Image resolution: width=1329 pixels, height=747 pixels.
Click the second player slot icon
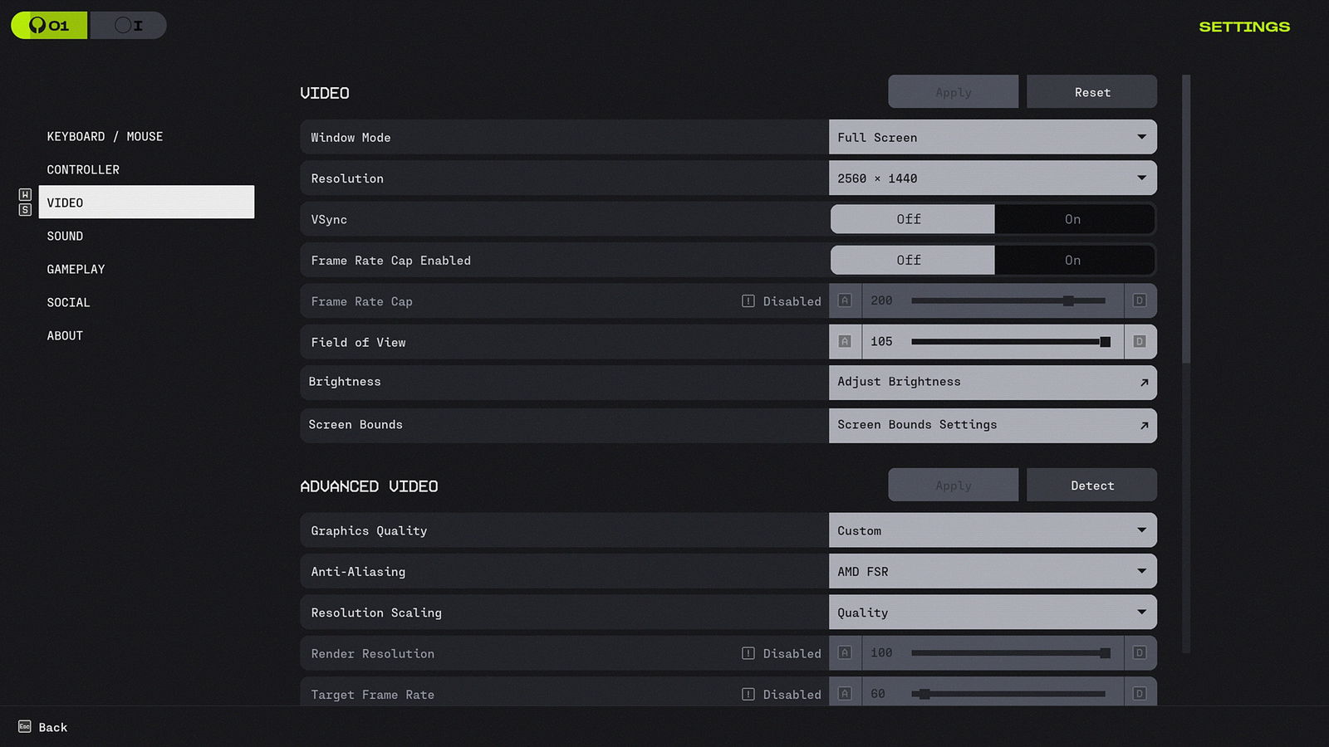tap(128, 26)
